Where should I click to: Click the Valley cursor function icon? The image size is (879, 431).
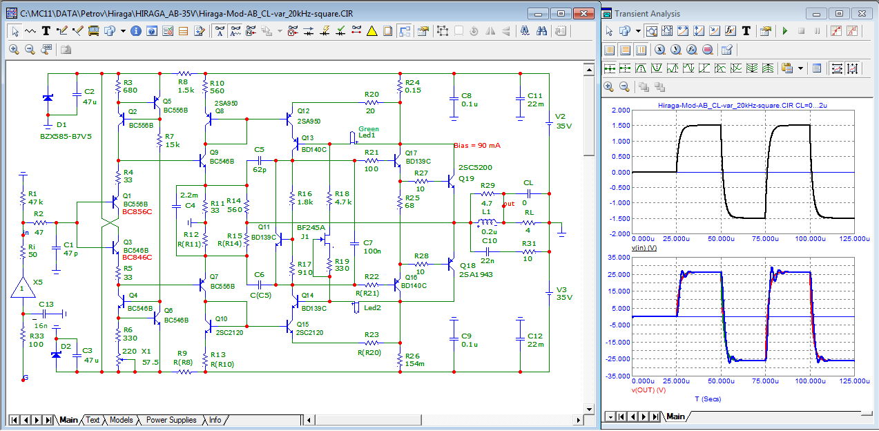[x=657, y=68]
